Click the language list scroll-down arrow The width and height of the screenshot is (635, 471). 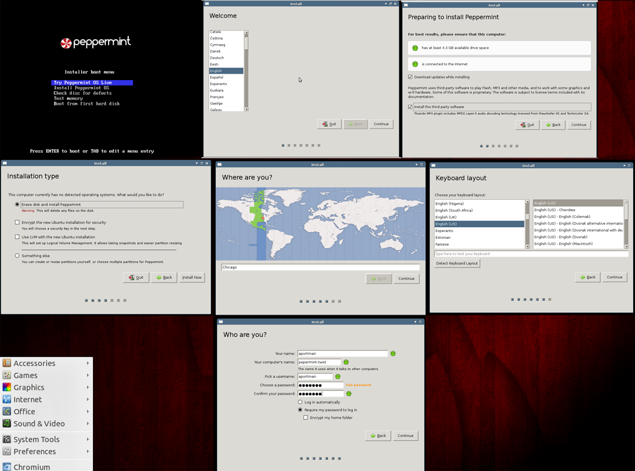[246, 109]
